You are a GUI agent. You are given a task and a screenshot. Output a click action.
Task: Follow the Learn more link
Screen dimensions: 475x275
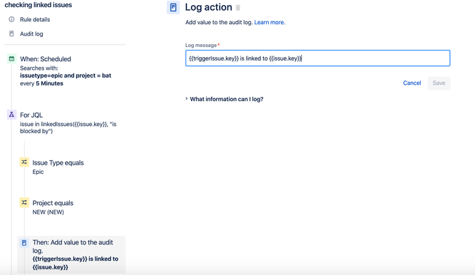coord(270,22)
